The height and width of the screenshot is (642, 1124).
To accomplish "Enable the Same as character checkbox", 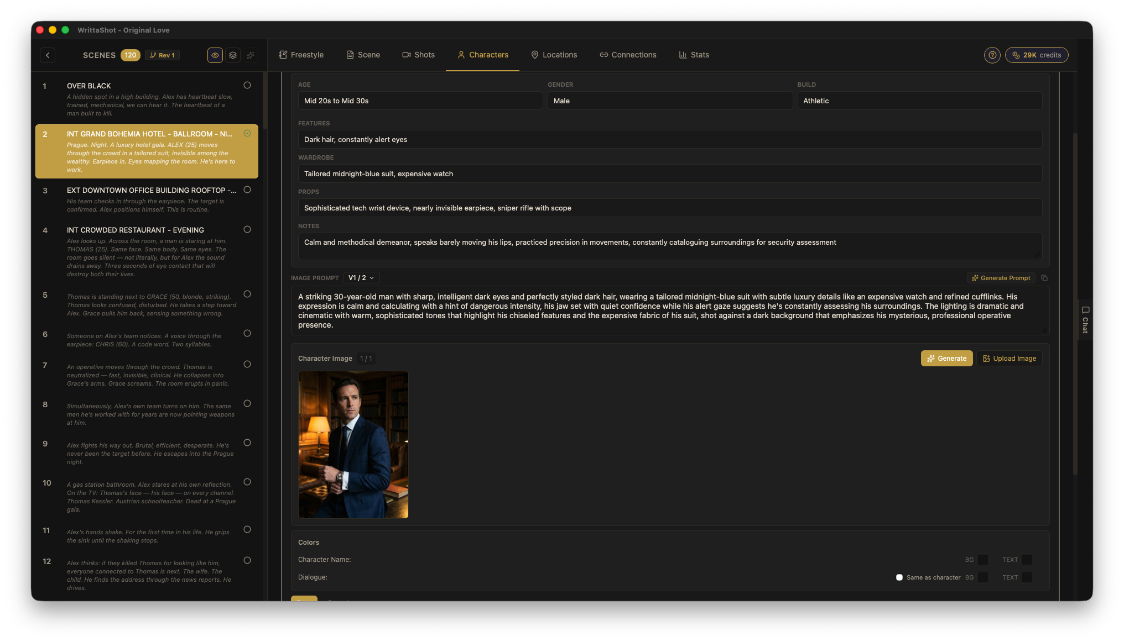I will click(x=899, y=577).
